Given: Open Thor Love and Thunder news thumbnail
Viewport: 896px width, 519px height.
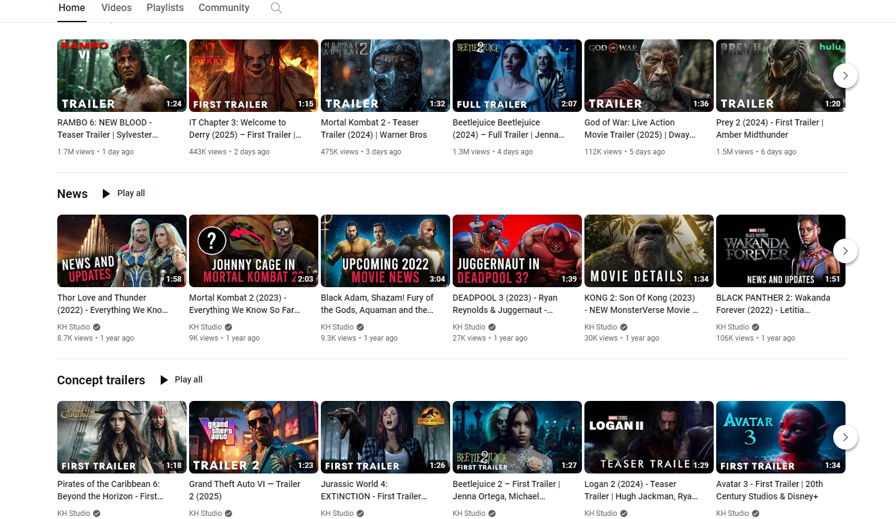Looking at the screenshot, I should (x=122, y=251).
